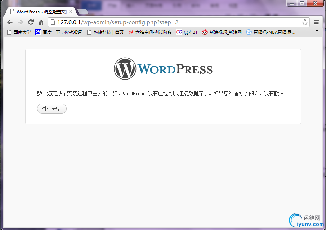Open the 新浪视频_新浪网 bookmark
Screen dimensions: 326x230
pos(222,32)
